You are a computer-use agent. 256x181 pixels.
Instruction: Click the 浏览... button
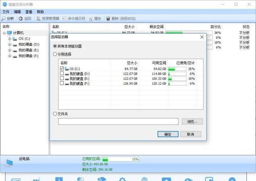(192, 122)
